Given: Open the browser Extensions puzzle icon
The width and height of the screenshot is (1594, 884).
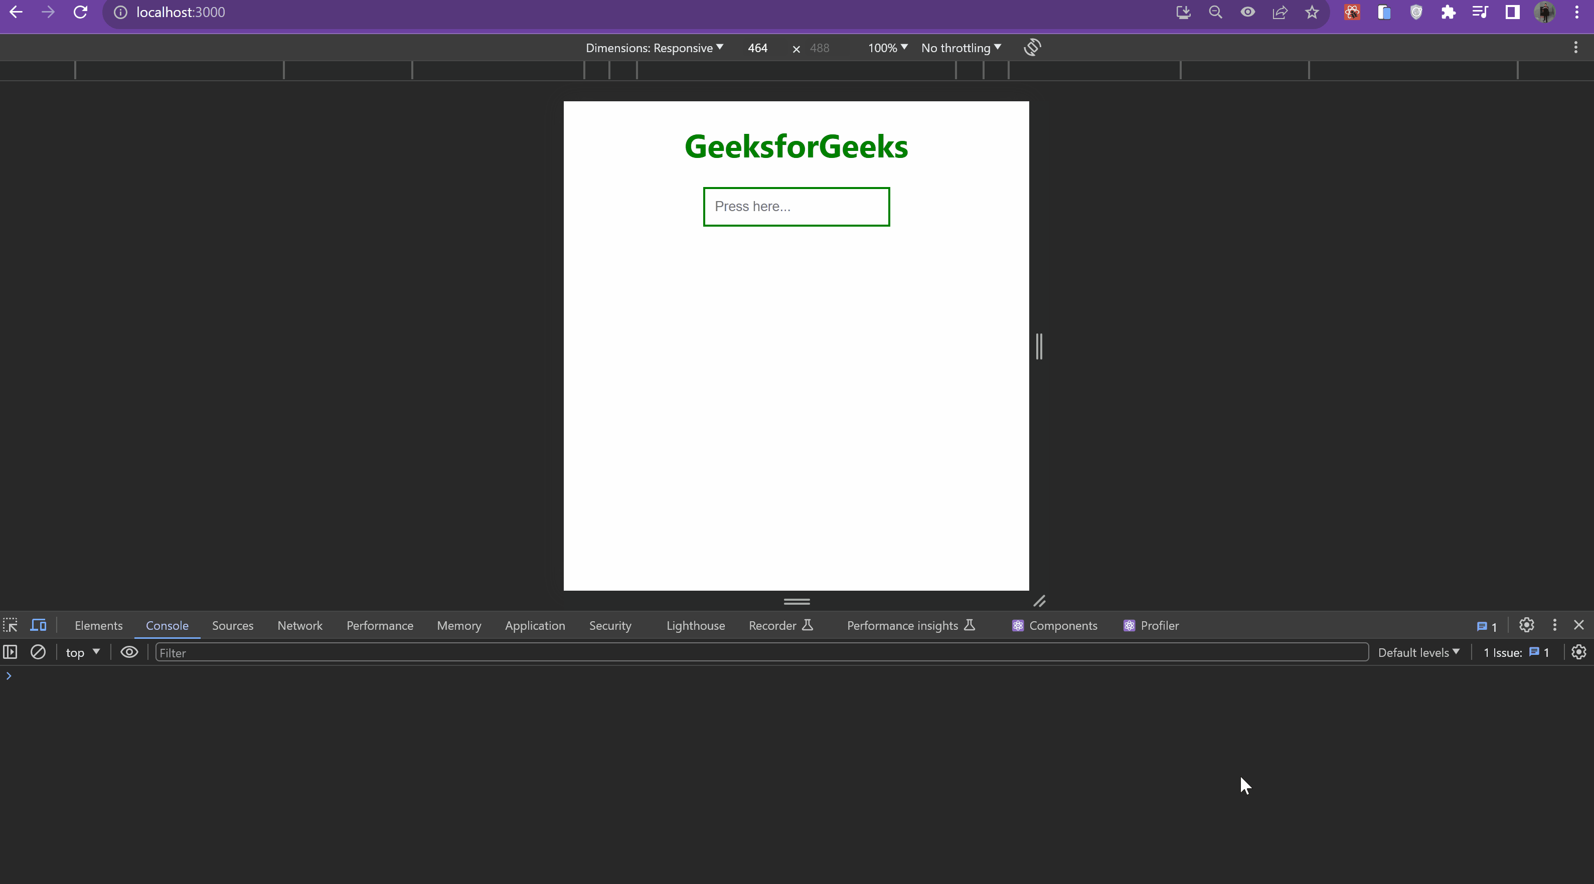Looking at the screenshot, I should tap(1448, 13).
